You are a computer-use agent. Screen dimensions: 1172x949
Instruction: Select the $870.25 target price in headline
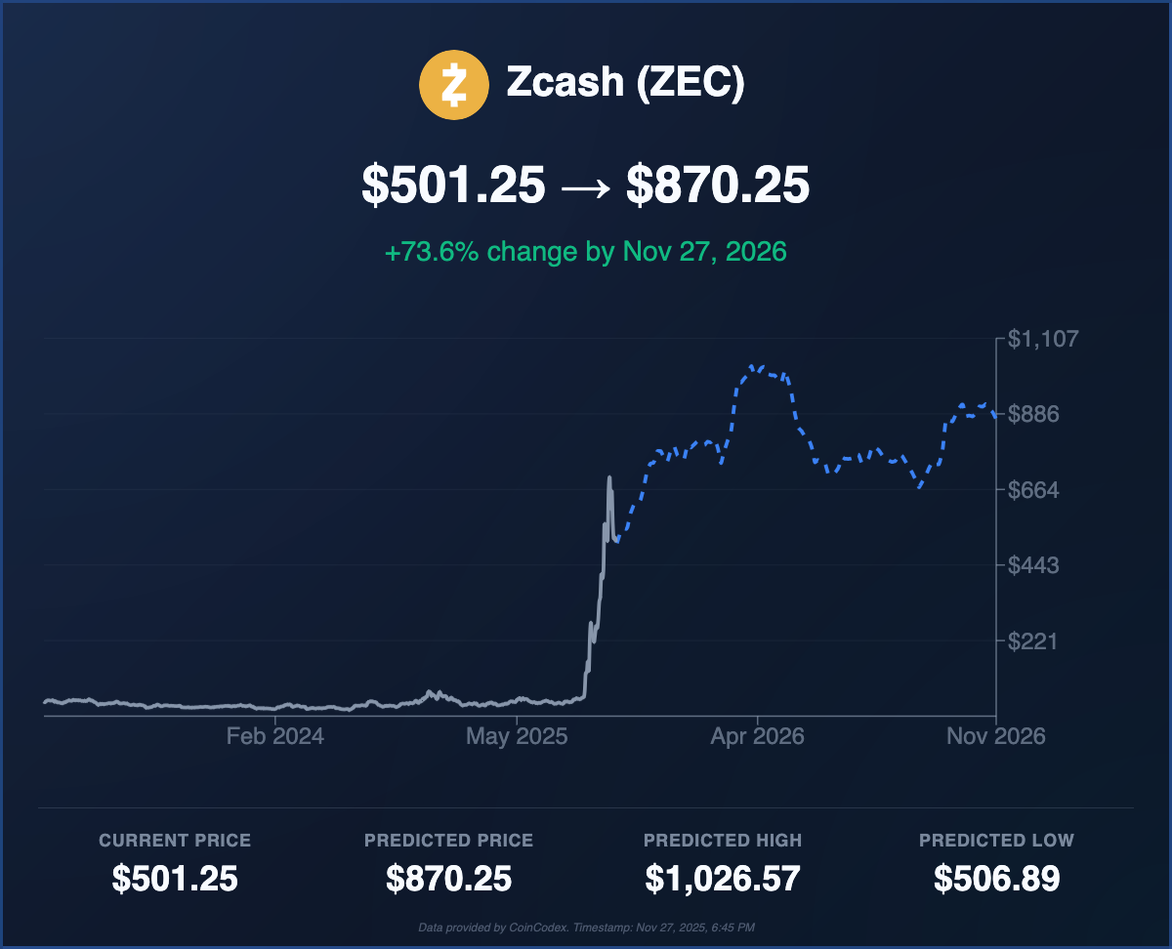coord(718,185)
